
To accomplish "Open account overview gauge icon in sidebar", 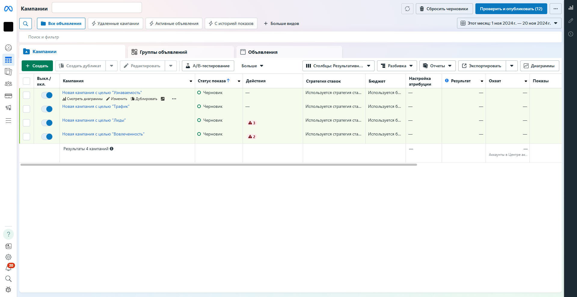I will (8, 48).
